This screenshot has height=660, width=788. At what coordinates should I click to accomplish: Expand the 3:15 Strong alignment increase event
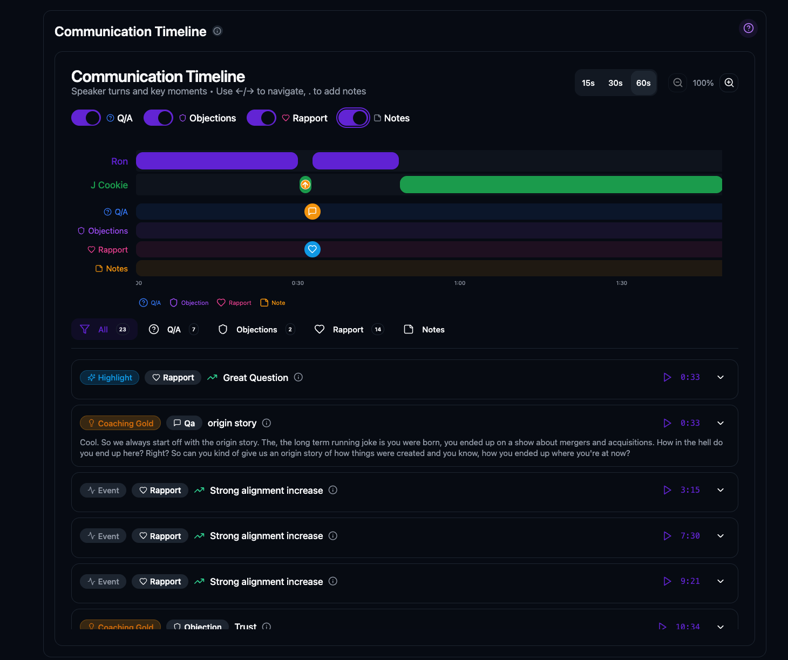pyautogui.click(x=721, y=490)
